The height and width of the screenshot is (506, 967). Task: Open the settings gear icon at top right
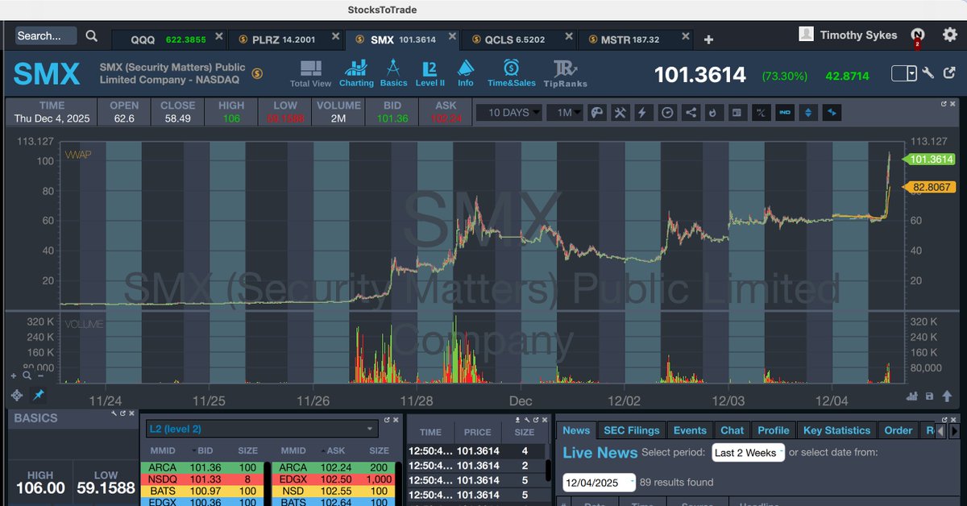pyautogui.click(x=949, y=34)
